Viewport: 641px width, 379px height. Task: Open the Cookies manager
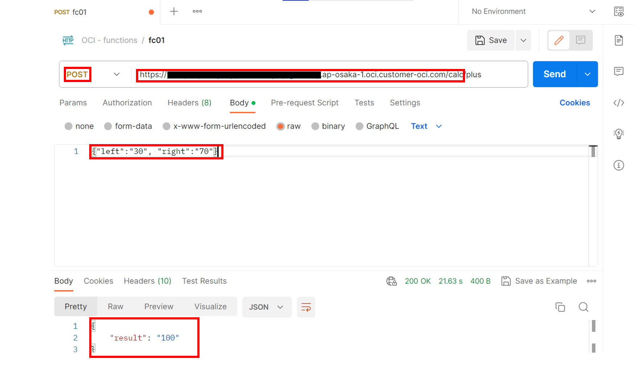pos(575,103)
